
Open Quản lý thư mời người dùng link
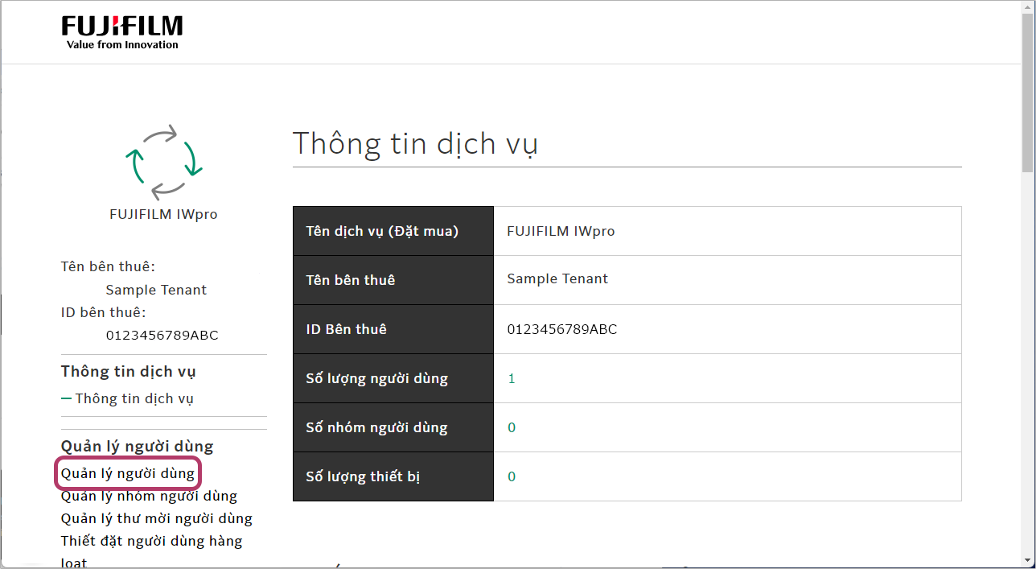pyautogui.click(x=157, y=518)
